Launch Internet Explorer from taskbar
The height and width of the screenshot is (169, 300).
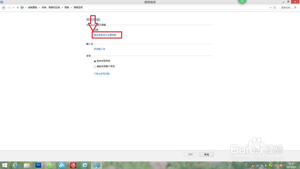click(x=15, y=165)
